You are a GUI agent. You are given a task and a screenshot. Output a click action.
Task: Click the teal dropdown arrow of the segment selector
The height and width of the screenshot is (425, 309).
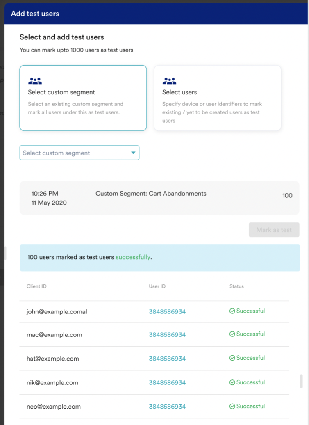pyautogui.click(x=133, y=153)
